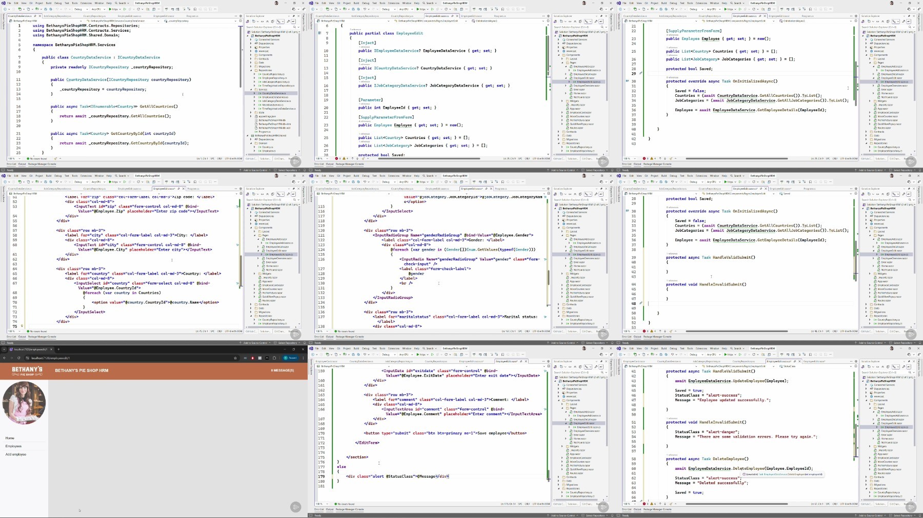Screen dimensions: 923x518
Task: Close the localhost employeeedit browser tab
Action: [52, 349]
